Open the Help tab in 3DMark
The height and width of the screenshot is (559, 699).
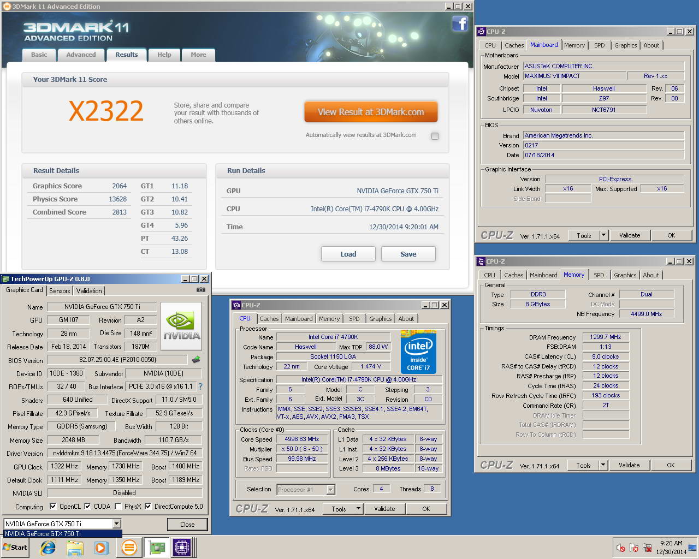click(164, 55)
